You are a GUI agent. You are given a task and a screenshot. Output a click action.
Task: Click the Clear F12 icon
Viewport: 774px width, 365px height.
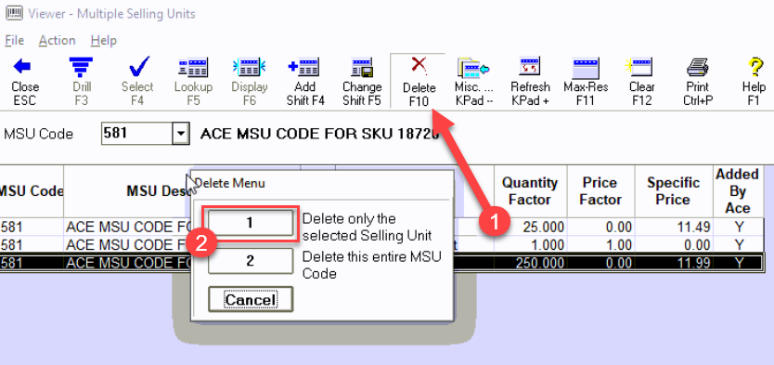point(639,67)
